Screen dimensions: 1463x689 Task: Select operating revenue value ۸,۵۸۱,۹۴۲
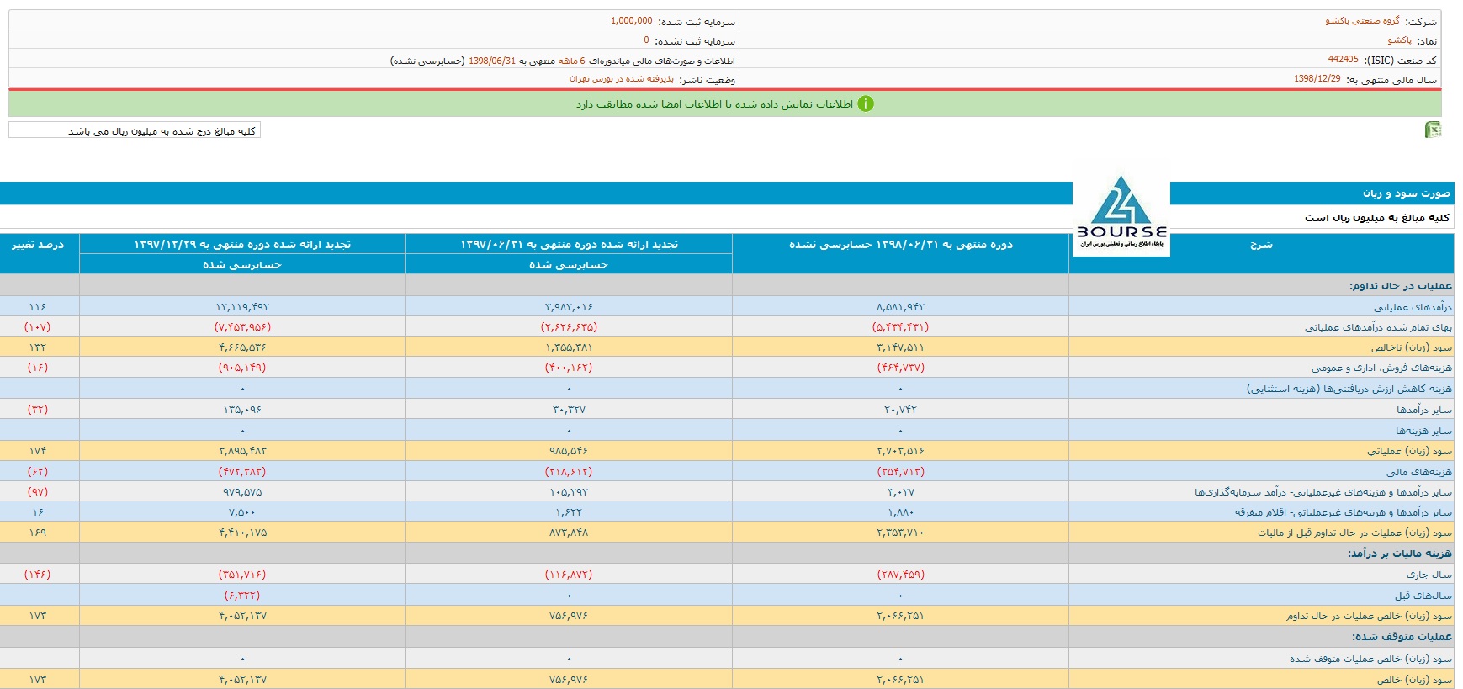[900, 307]
